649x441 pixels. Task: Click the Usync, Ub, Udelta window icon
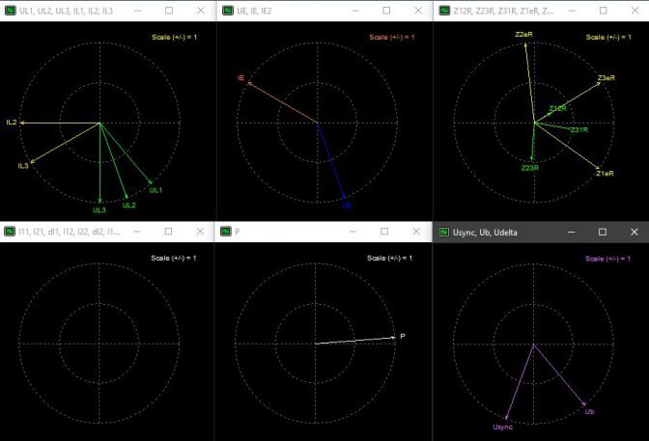[x=443, y=232]
